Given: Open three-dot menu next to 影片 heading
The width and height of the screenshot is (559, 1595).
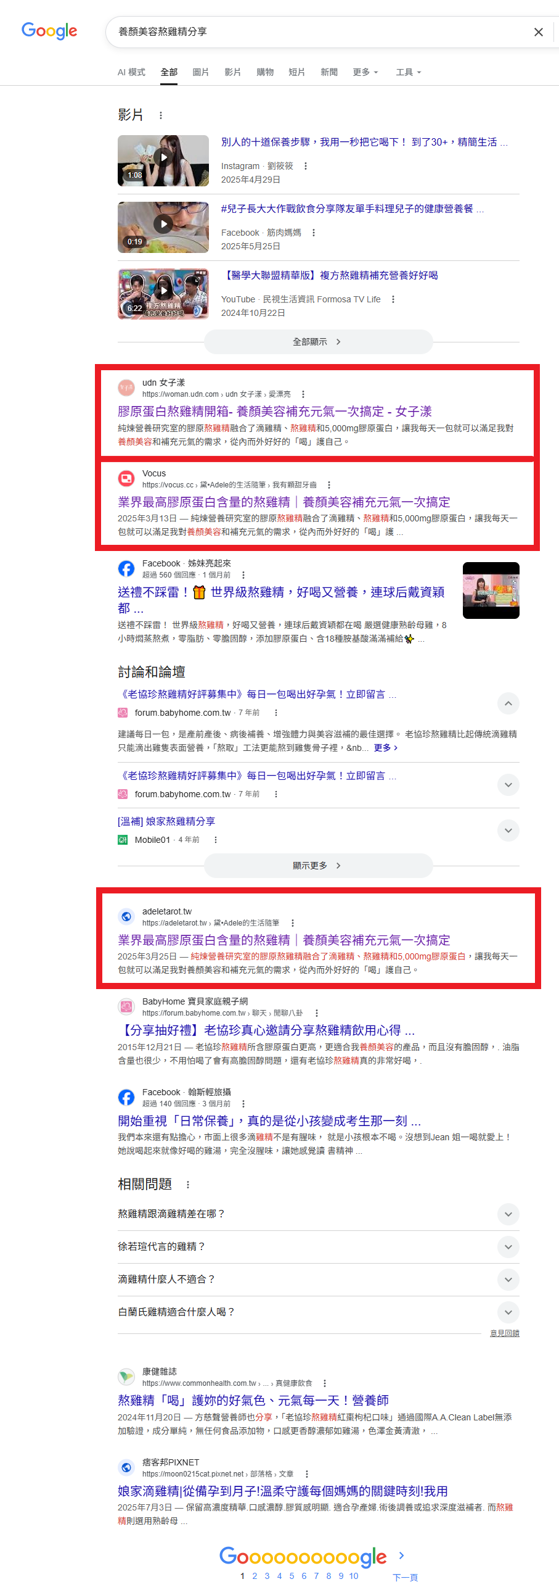Looking at the screenshot, I should tap(161, 116).
